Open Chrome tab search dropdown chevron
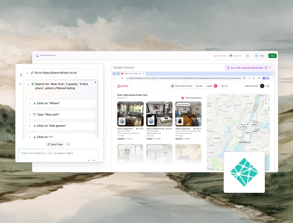This screenshot has height=223, width=293. 273,74
